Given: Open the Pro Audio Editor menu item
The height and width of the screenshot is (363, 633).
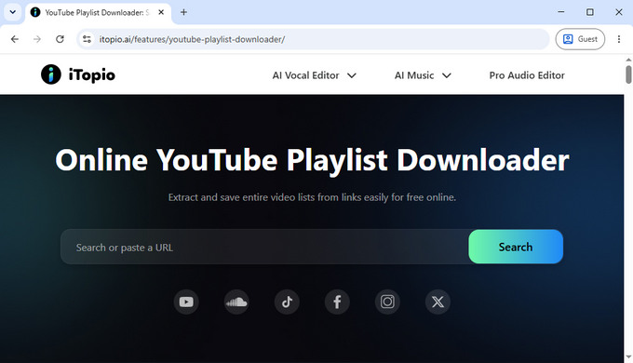Looking at the screenshot, I should tap(527, 75).
